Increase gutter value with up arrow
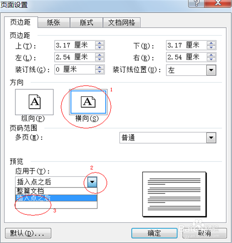This screenshot has height=243, width=232. click(x=99, y=67)
